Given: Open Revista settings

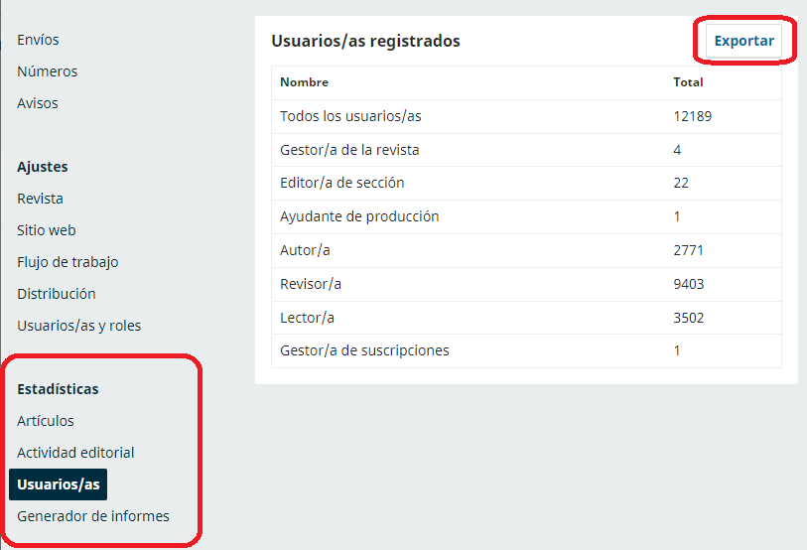Looking at the screenshot, I should (40, 199).
